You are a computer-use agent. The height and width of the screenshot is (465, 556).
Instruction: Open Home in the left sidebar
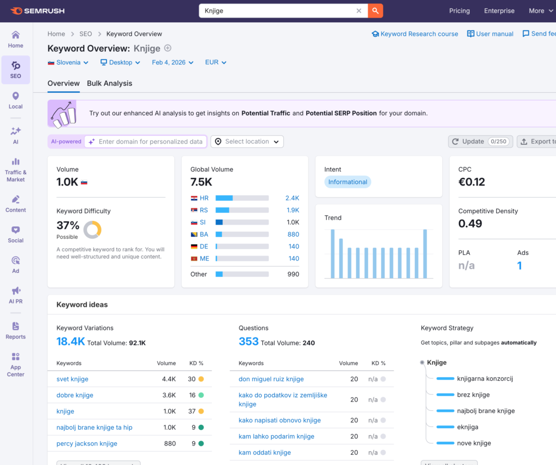click(16, 40)
